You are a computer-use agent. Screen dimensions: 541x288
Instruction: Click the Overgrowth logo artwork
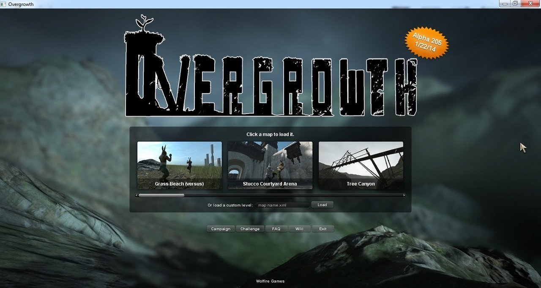pyautogui.click(x=270, y=76)
